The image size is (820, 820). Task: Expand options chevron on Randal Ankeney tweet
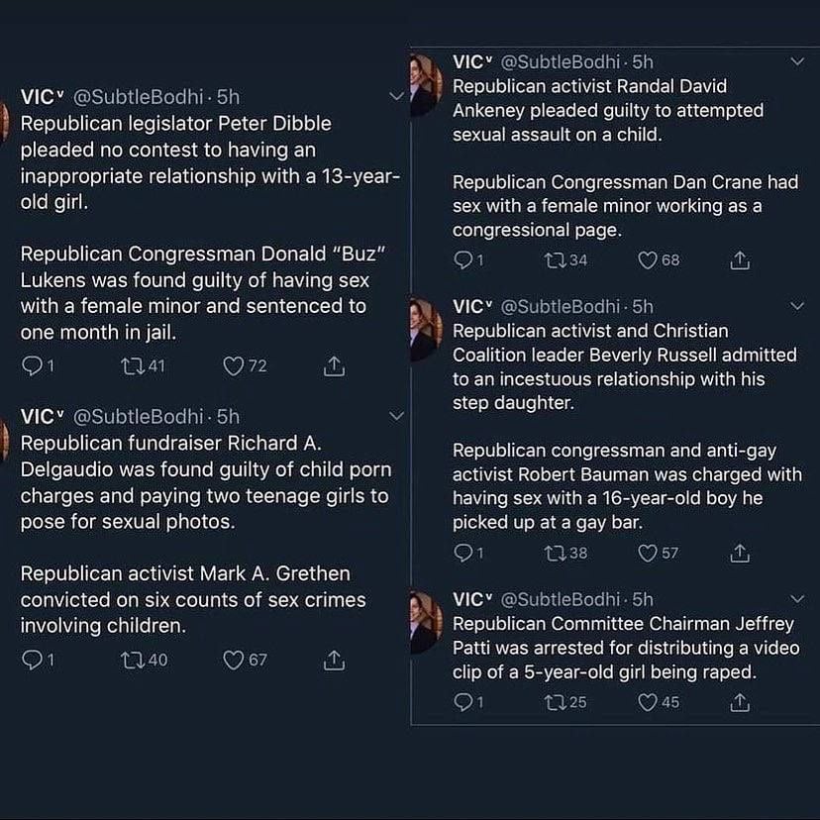[x=798, y=61]
